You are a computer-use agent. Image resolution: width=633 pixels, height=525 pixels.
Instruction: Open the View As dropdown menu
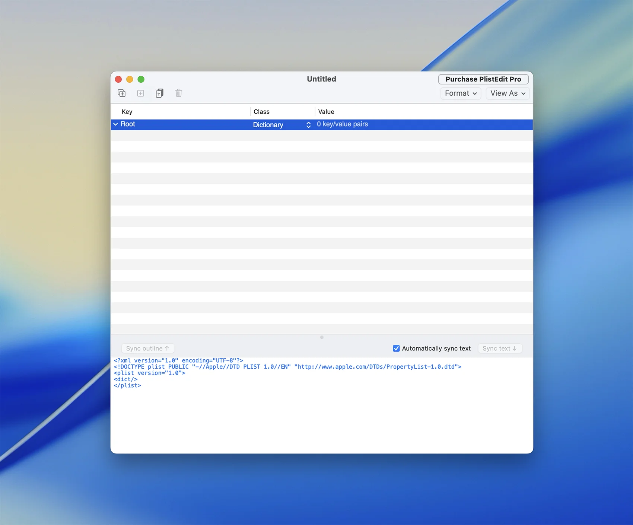(x=508, y=93)
